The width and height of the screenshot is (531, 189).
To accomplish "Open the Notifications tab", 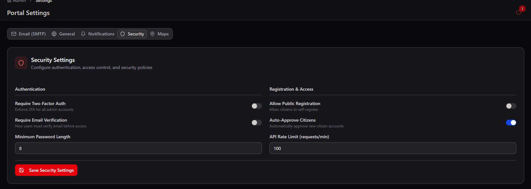I will coord(98,34).
